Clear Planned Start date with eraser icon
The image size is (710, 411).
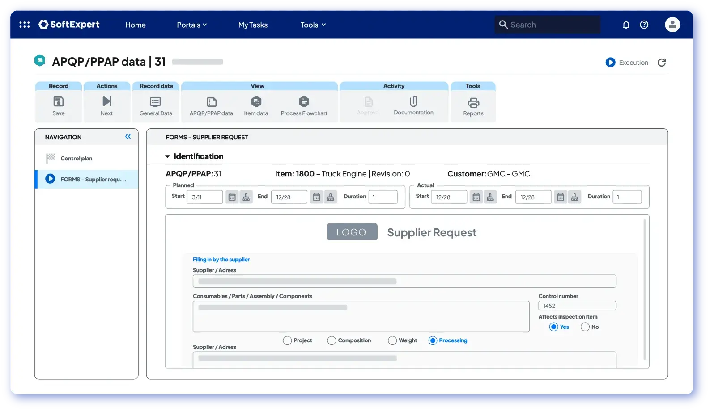pyautogui.click(x=246, y=197)
